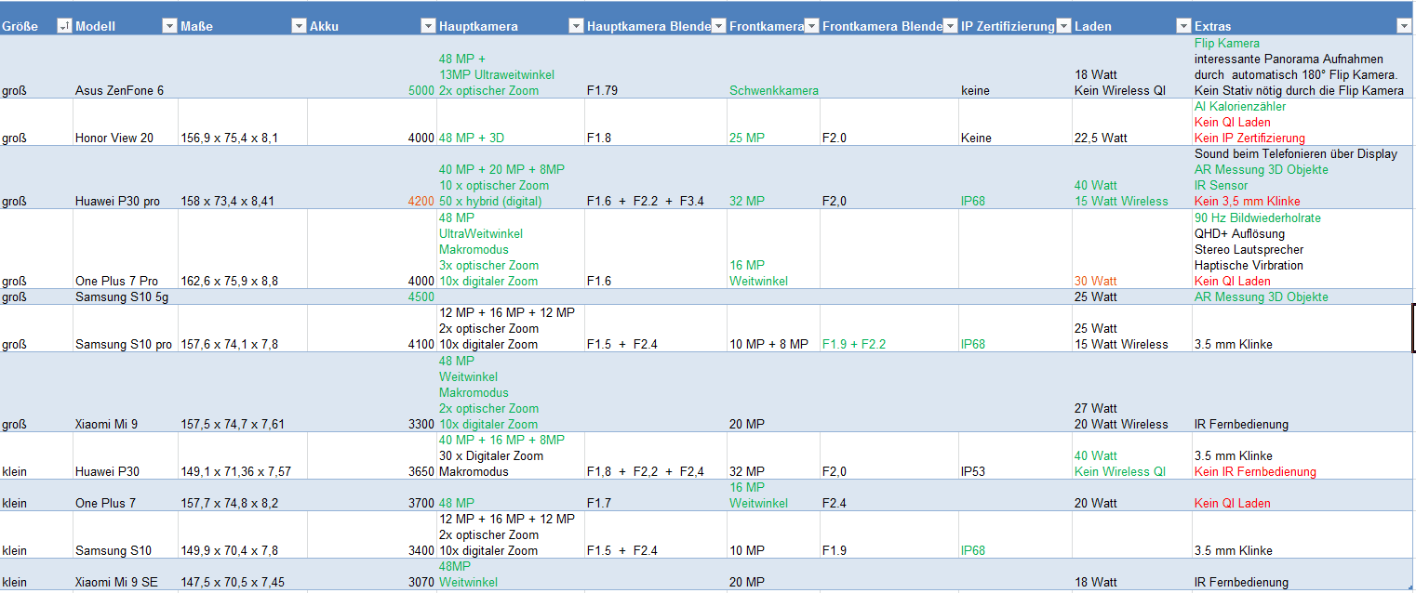Click the '48 MP + 3D' Hauptkamera cell

tap(511, 122)
